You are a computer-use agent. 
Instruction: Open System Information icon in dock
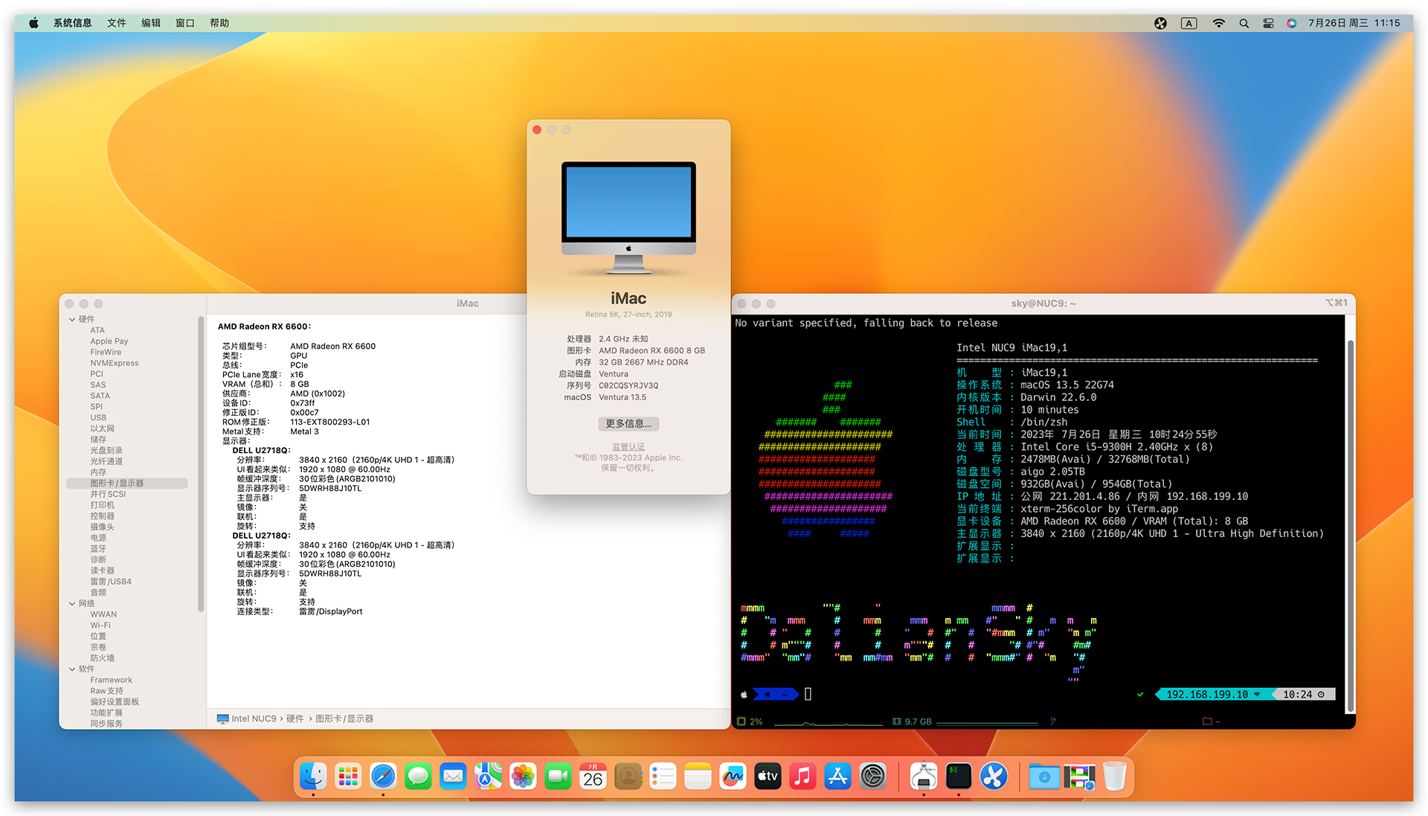tap(924, 777)
